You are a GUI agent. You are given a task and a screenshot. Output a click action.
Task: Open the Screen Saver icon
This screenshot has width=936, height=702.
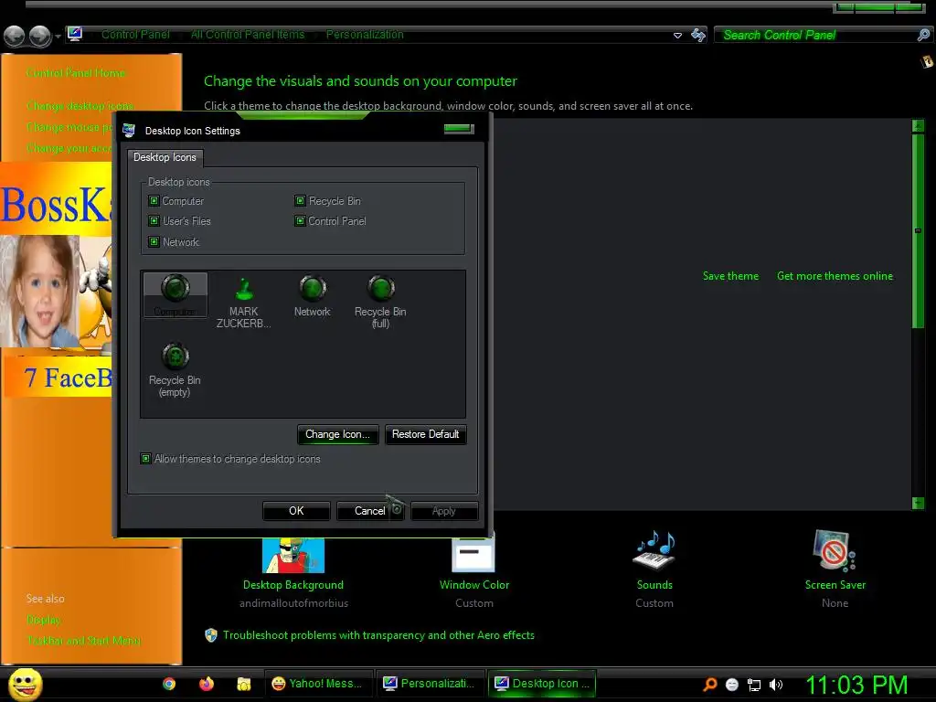pos(835,550)
